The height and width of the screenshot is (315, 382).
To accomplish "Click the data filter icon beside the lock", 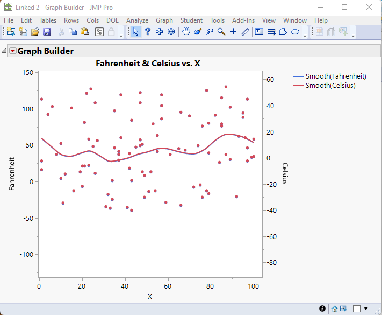I will pyautogui.click(x=99, y=32).
